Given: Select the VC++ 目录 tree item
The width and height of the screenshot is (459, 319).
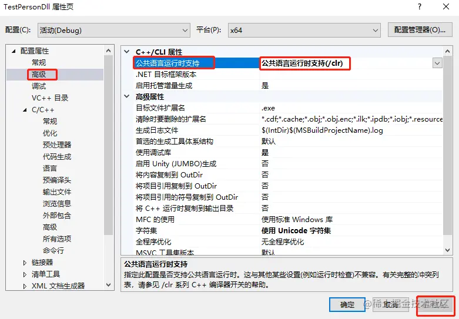Looking at the screenshot, I should coord(50,98).
